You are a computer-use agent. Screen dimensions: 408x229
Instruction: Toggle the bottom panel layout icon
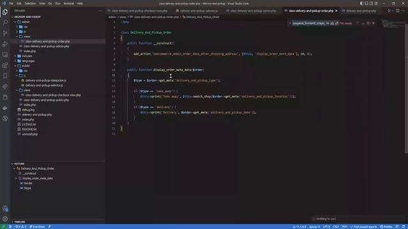(367, 3)
